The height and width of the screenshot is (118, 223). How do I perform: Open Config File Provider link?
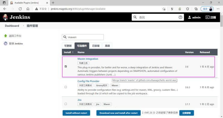point(88,81)
